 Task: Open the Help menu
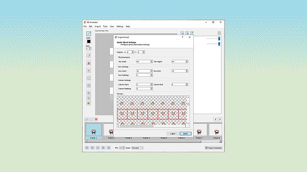click(x=128, y=26)
